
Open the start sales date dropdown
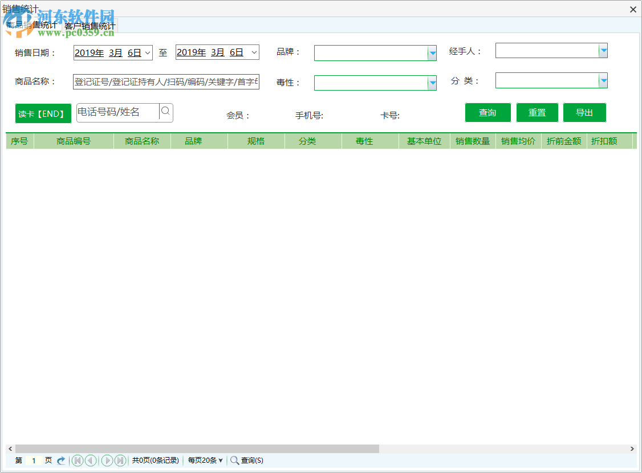(148, 53)
